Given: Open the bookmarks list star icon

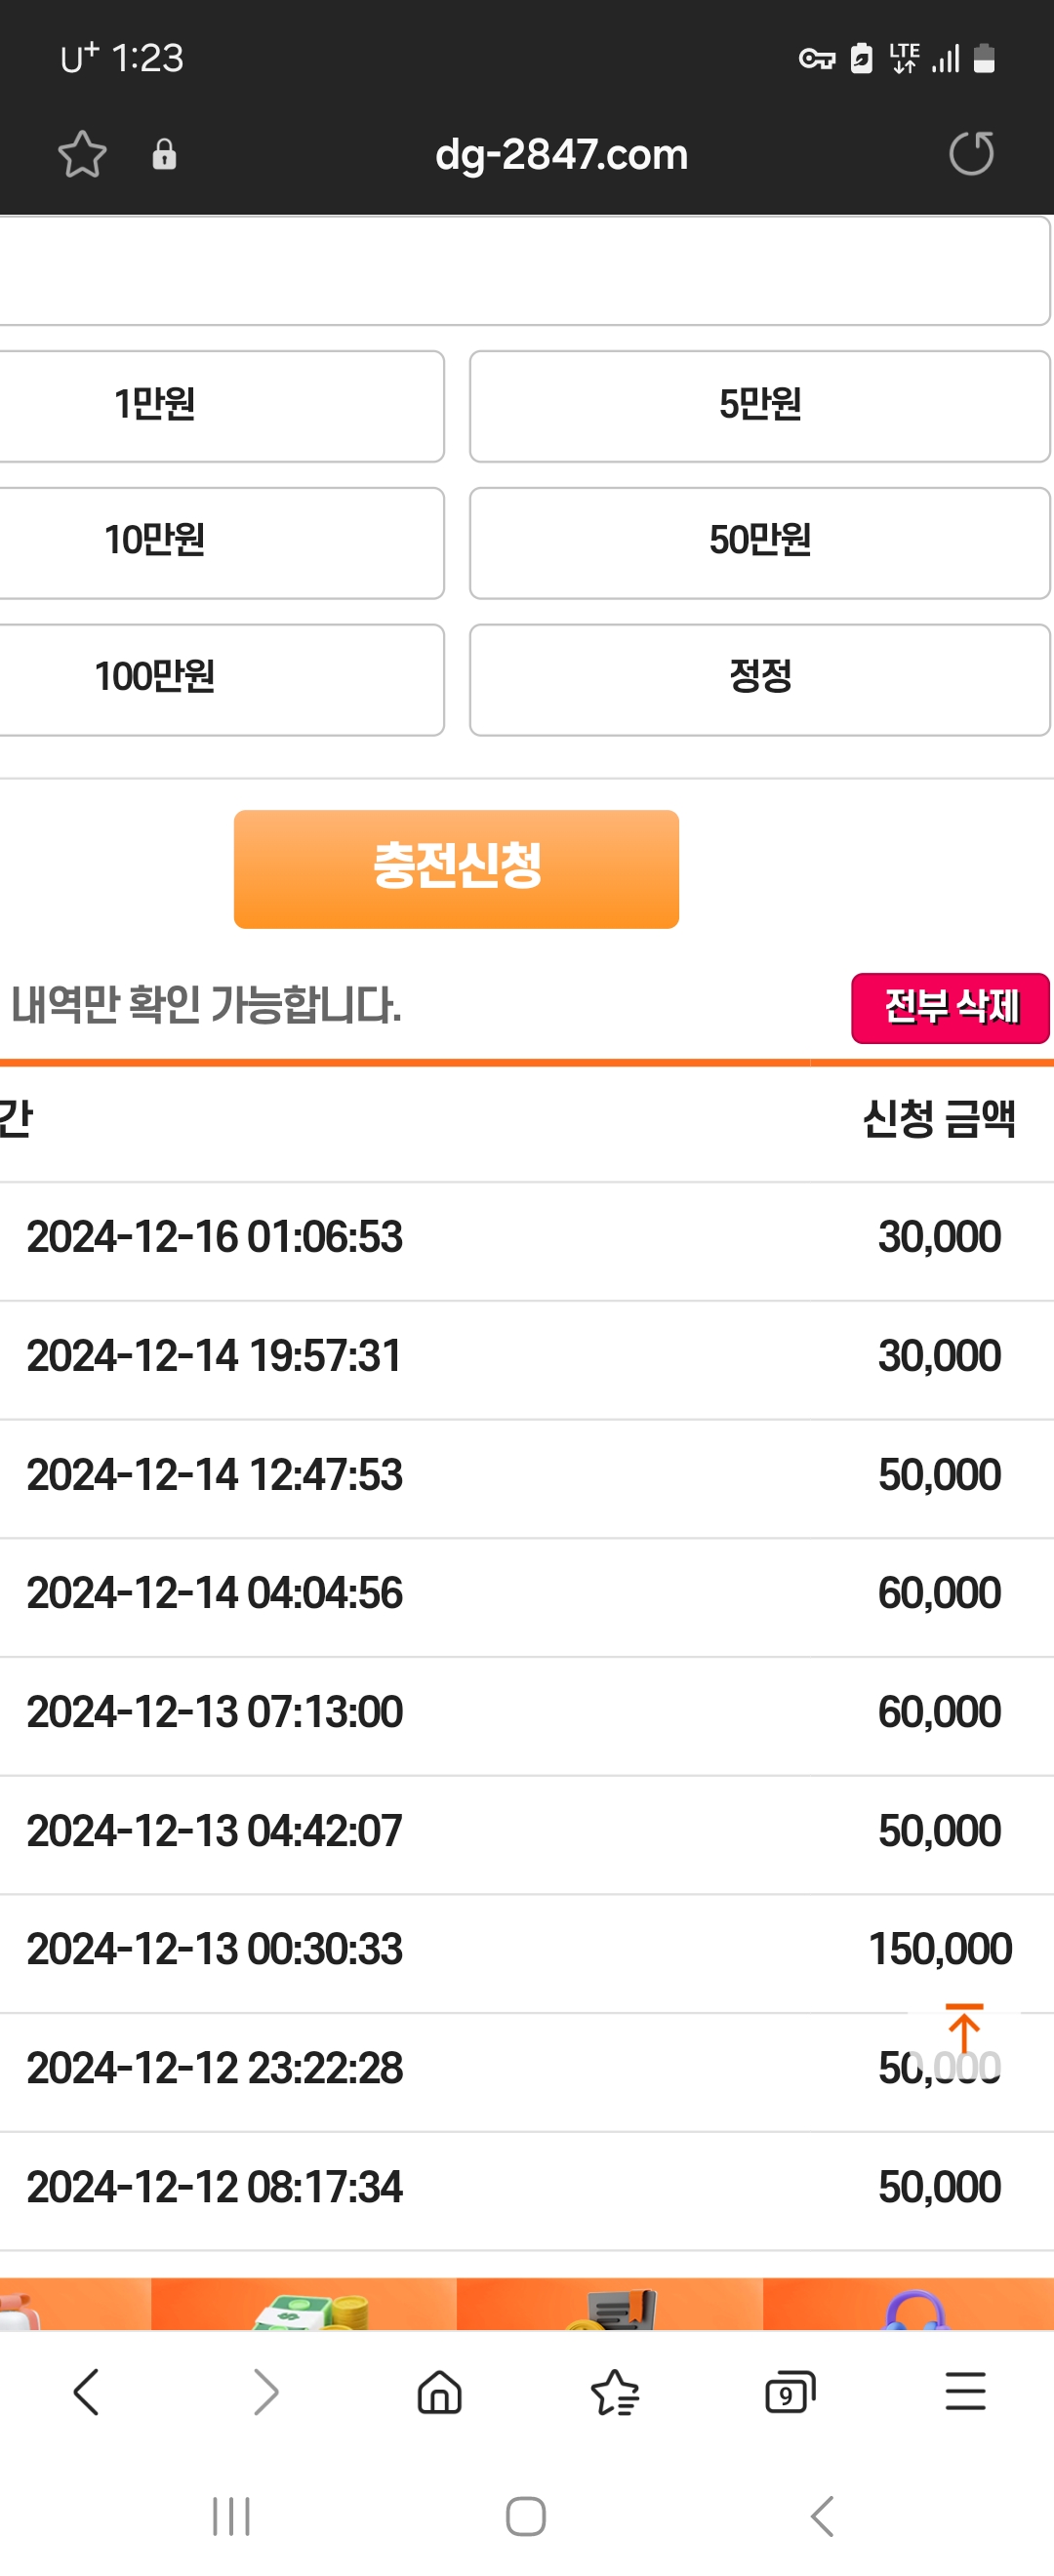Looking at the screenshot, I should point(614,2392).
